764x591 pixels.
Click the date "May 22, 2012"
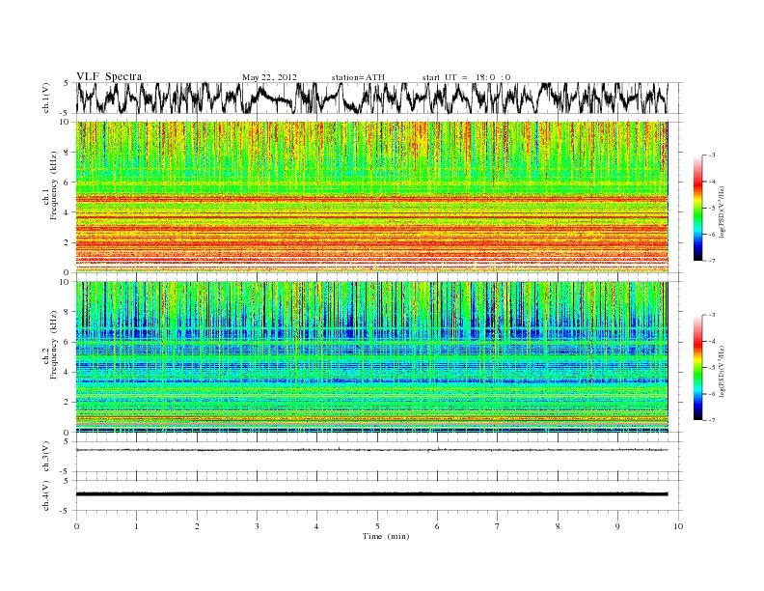click(269, 77)
